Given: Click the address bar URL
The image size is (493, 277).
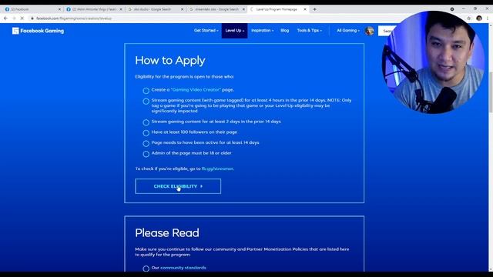Looking at the screenshot, I should 74,18.
